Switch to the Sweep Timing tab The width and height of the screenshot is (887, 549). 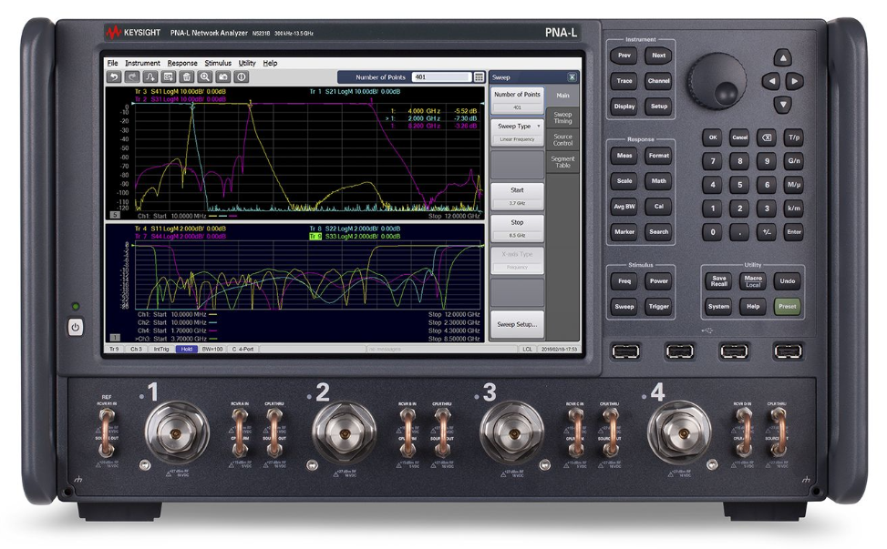click(562, 117)
